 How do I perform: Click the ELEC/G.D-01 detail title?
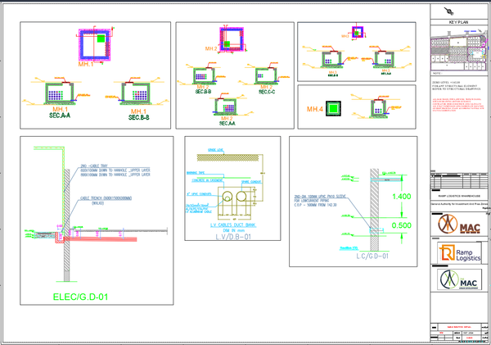pyautogui.click(x=80, y=297)
